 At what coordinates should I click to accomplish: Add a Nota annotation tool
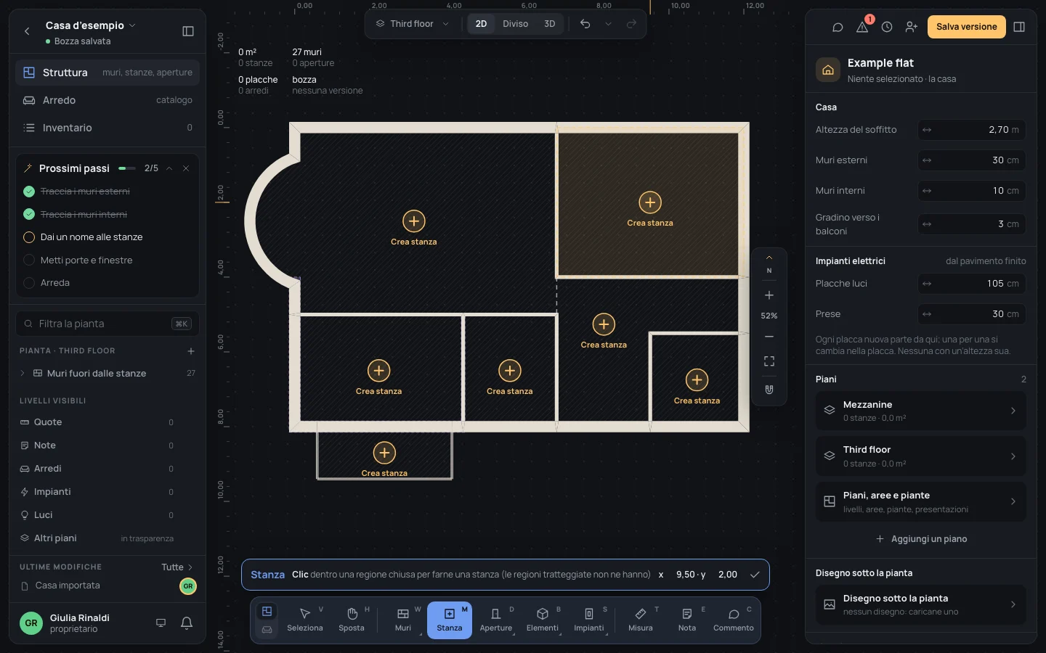687,620
